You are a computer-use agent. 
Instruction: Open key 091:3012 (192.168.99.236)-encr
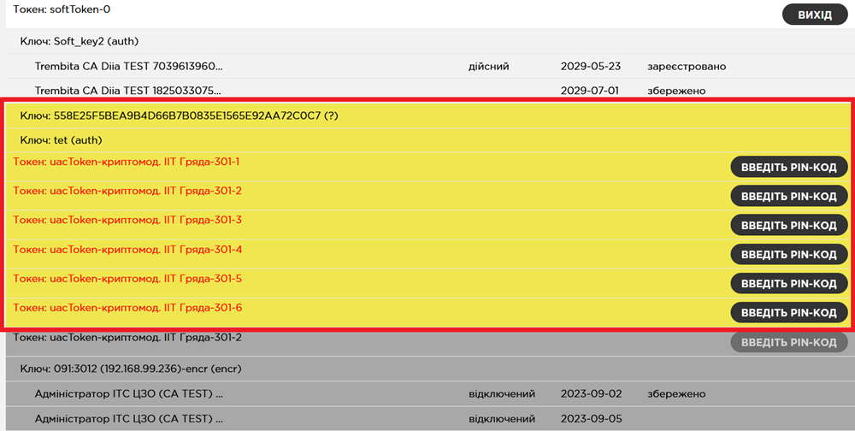[x=143, y=369]
